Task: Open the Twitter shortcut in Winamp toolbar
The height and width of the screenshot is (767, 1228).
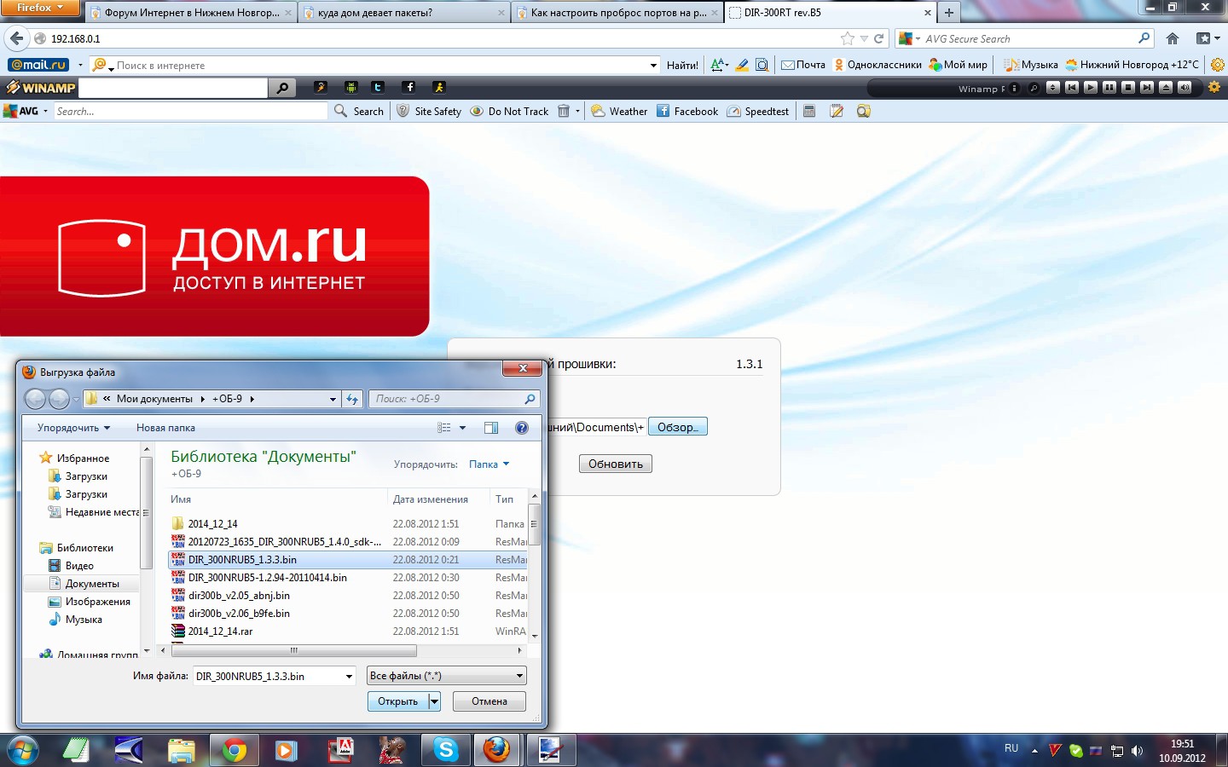Action: [378, 87]
